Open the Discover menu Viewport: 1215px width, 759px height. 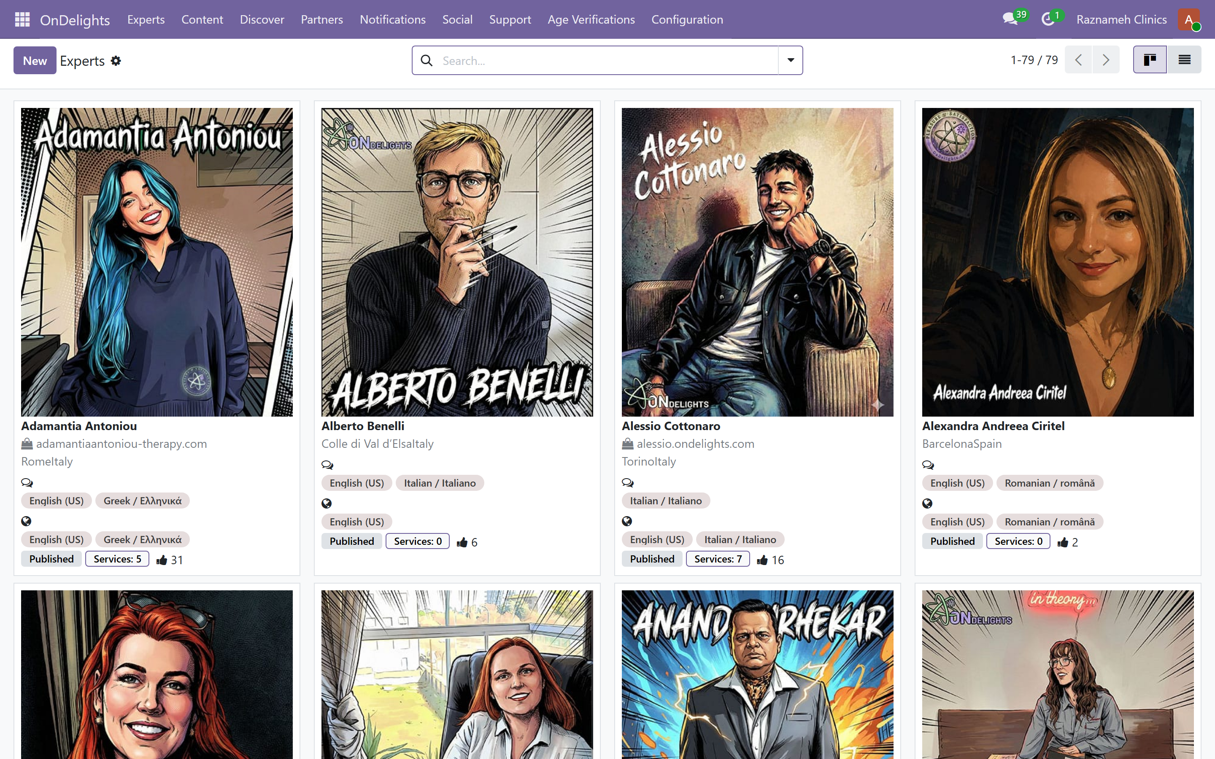click(262, 19)
